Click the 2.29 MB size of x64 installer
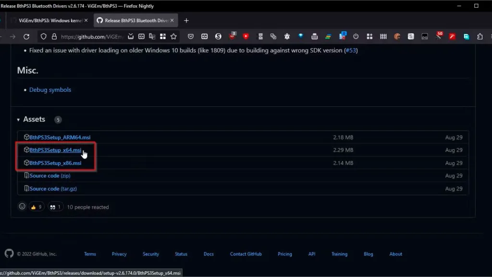Screen dimensions: 492x277 point(343,150)
